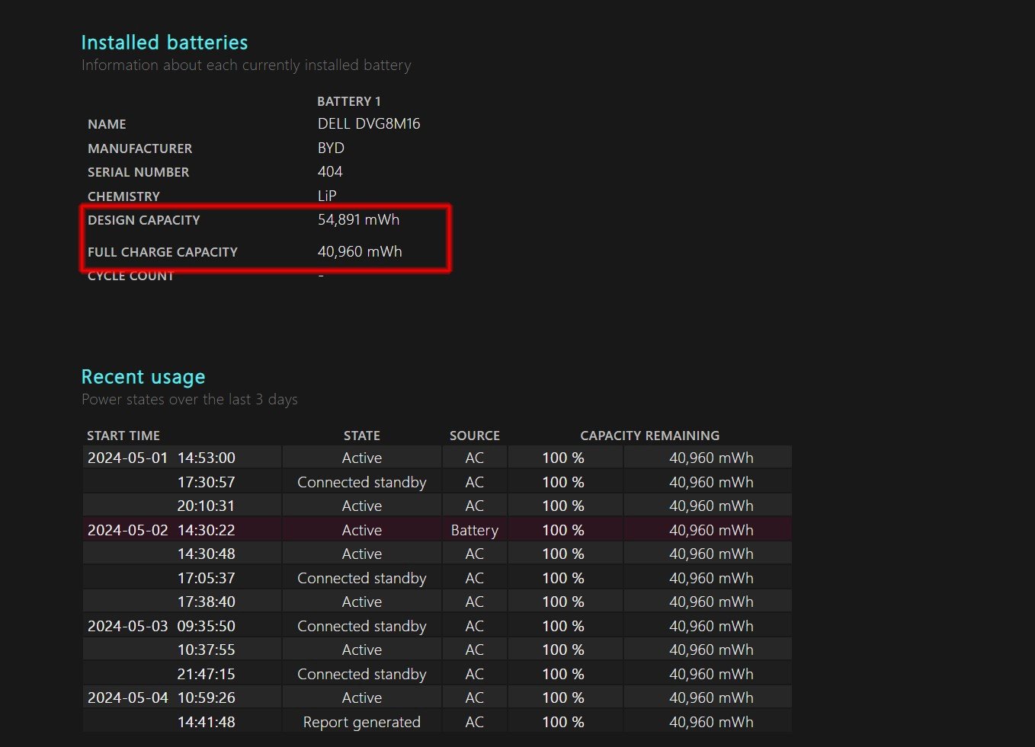Select the CYCLE COUNT label

tap(130, 276)
